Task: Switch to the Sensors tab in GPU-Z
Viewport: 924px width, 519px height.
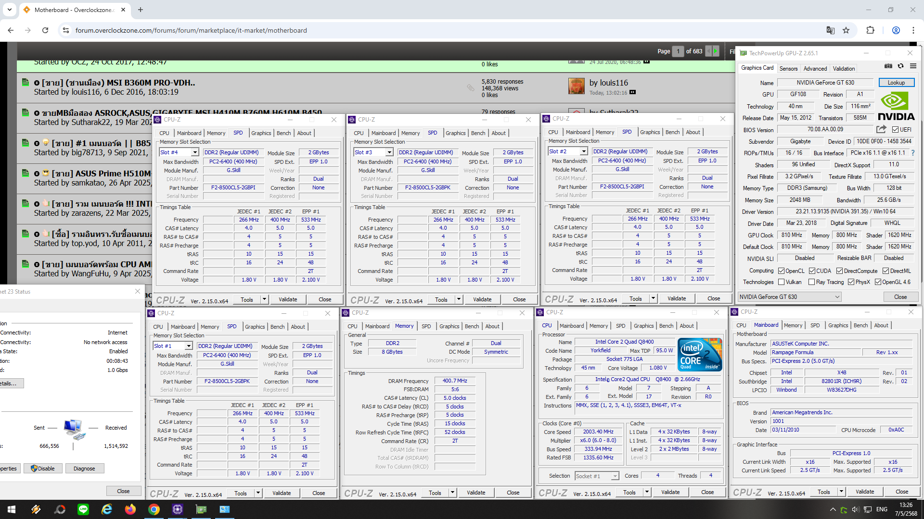Action: pos(788,69)
